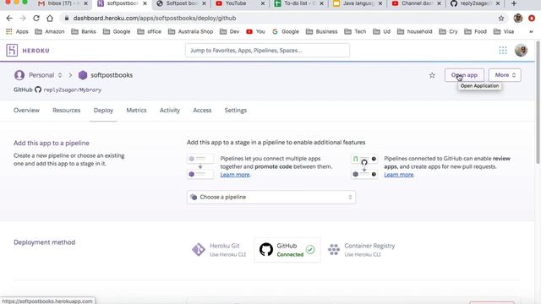Viewport: 541px width, 304px height.
Task: Click the softpostbooks app name breadcrumb
Action: 112,75
